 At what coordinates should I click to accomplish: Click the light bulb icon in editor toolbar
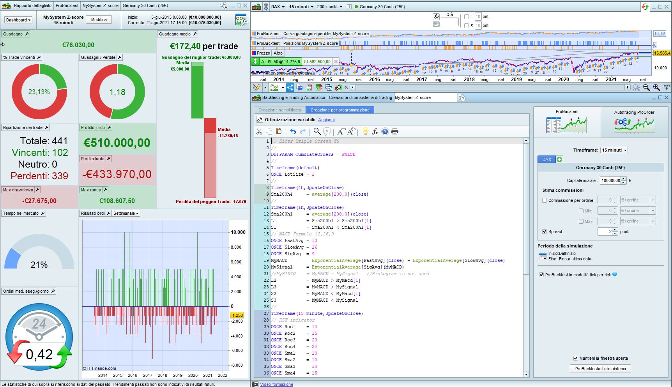[x=365, y=132]
